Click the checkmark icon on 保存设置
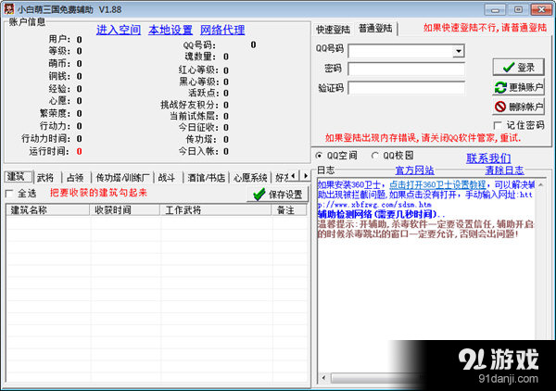556x391 pixels. click(x=259, y=194)
